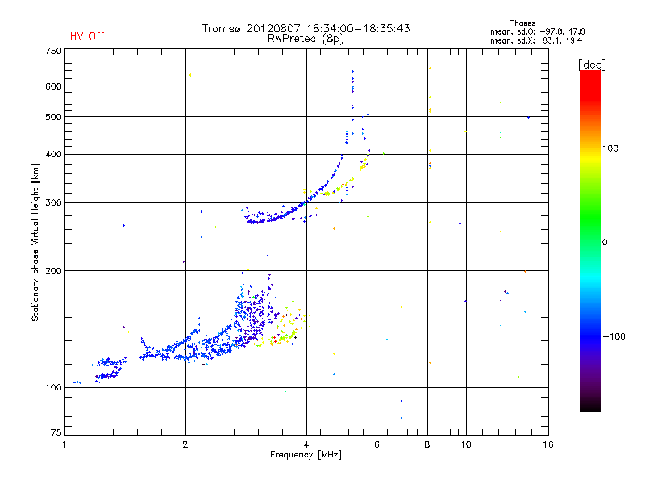Click the y-axis label "300"
The image size is (645, 484).
(53, 203)
